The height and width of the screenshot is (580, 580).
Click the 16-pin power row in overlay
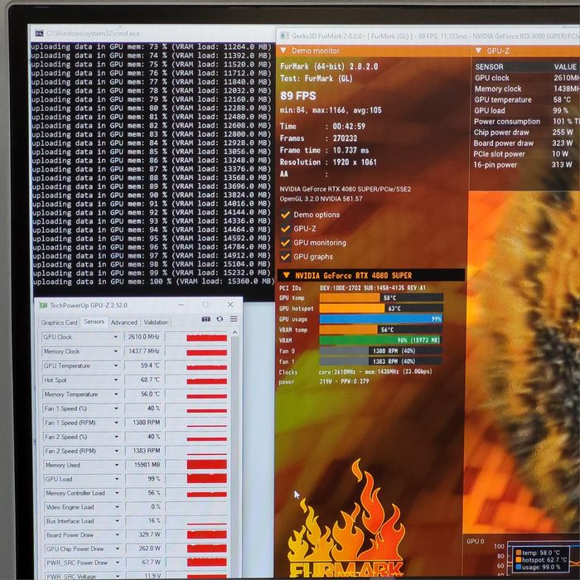click(525, 165)
